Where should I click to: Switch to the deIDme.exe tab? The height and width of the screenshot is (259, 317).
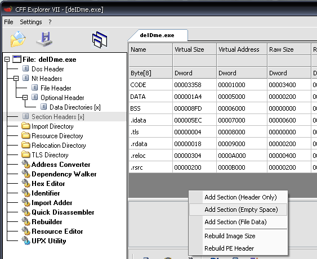[157, 35]
